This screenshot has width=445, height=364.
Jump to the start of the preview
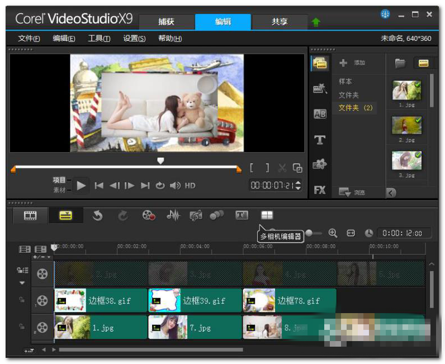pos(99,186)
